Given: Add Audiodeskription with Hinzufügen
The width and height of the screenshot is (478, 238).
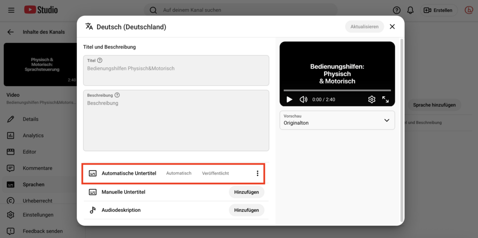Looking at the screenshot, I should [x=246, y=210].
